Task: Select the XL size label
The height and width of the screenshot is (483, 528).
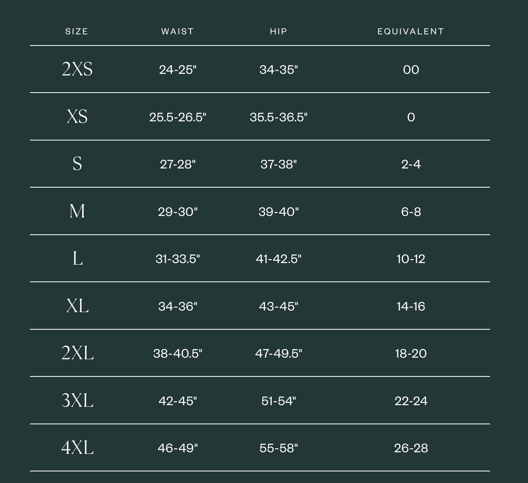Action: click(77, 306)
